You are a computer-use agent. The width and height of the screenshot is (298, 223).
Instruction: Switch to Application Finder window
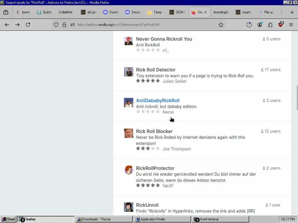[162, 219]
